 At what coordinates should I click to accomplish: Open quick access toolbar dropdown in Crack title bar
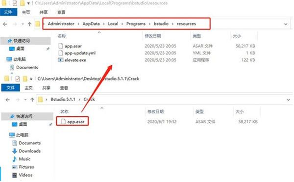31,79
